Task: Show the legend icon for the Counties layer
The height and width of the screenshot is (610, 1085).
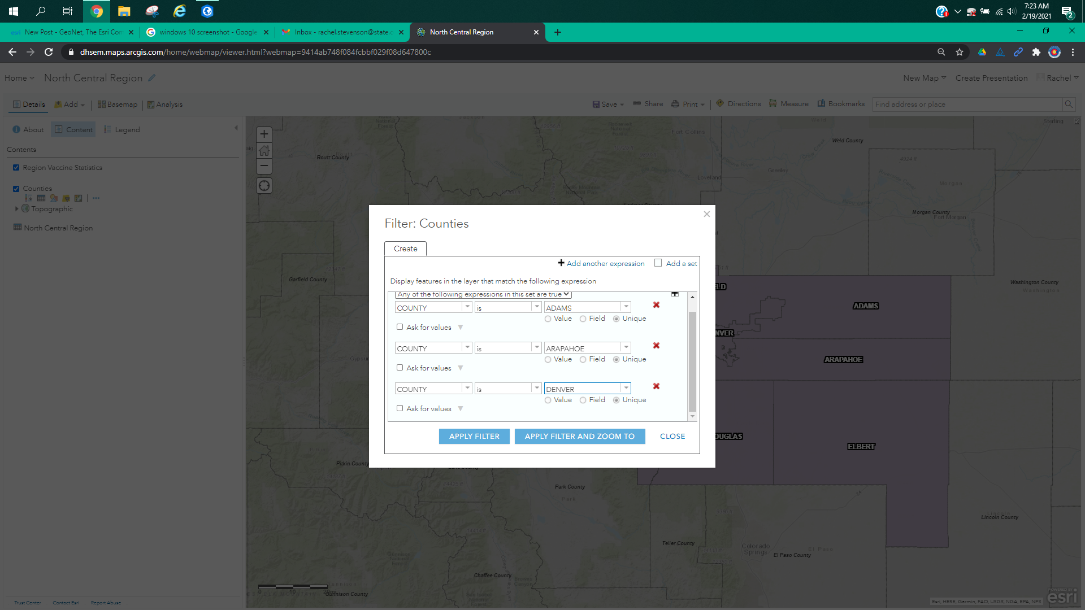Action: (28, 198)
